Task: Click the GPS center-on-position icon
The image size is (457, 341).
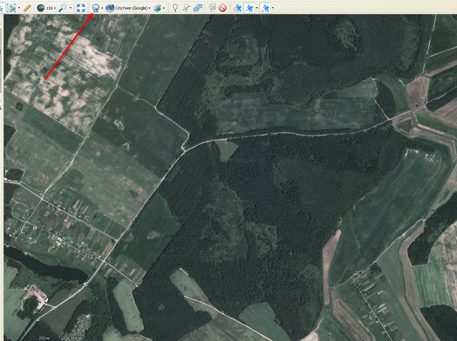Action: pyautogui.click(x=265, y=8)
